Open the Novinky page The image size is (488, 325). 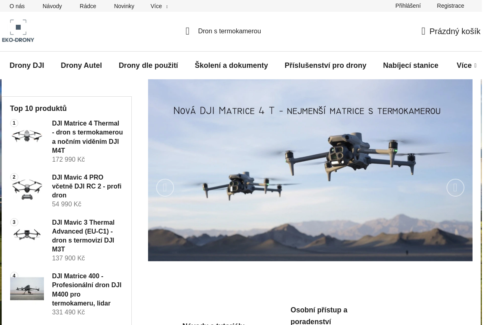(124, 6)
